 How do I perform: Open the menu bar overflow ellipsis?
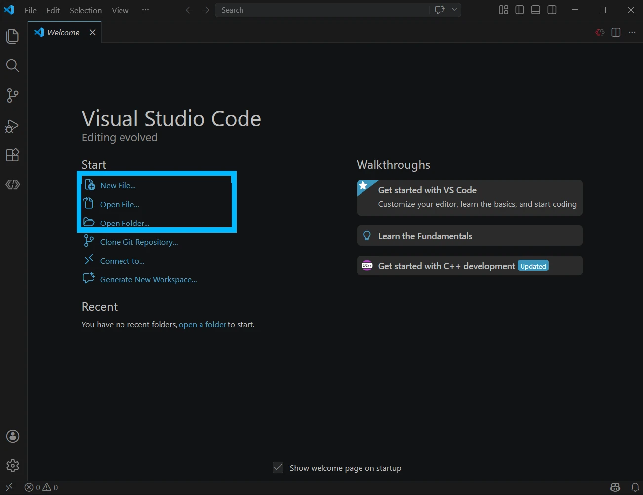145,10
